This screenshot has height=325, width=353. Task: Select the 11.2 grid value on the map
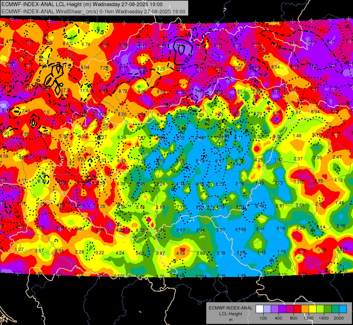pos(67,66)
